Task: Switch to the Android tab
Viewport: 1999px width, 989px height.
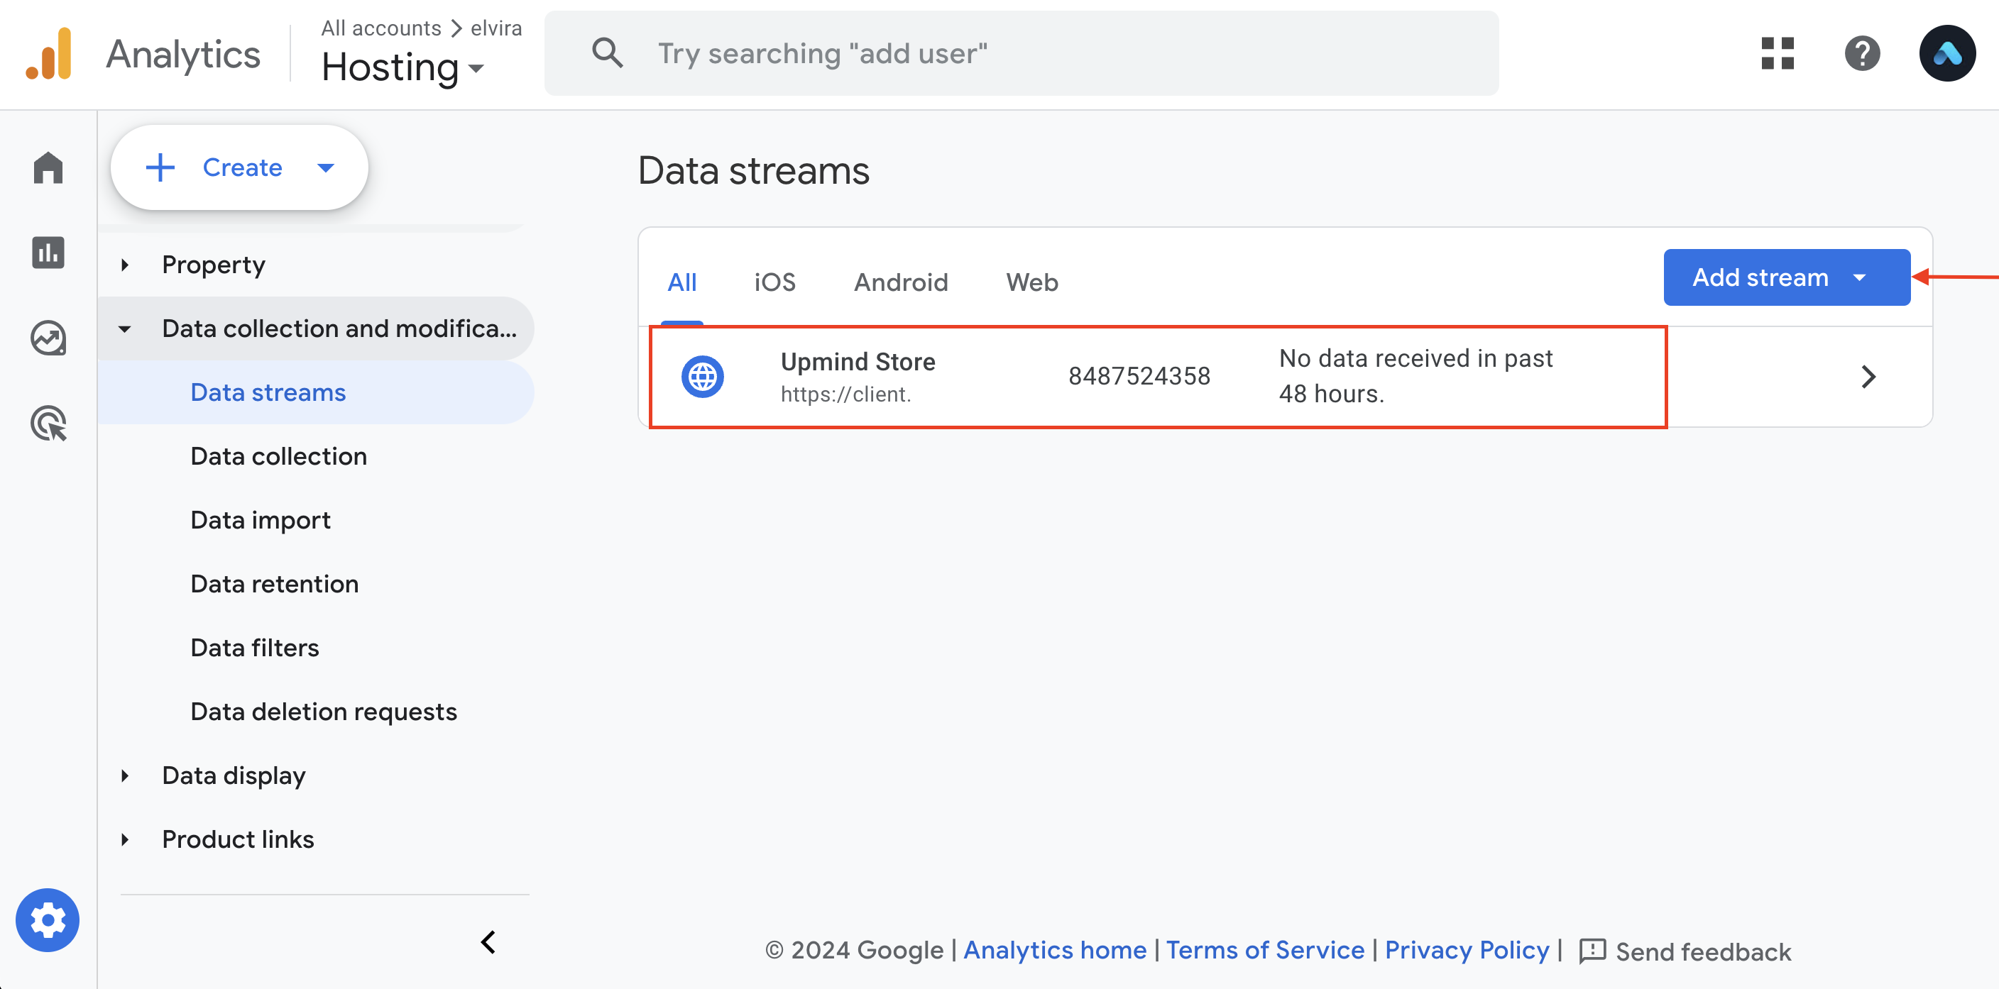Action: (x=900, y=282)
